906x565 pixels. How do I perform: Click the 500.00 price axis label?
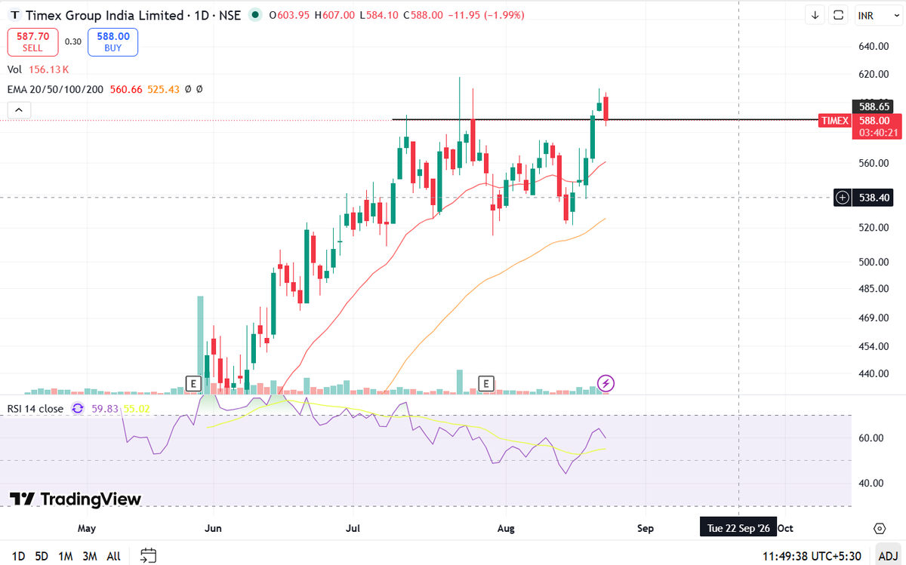(x=872, y=262)
